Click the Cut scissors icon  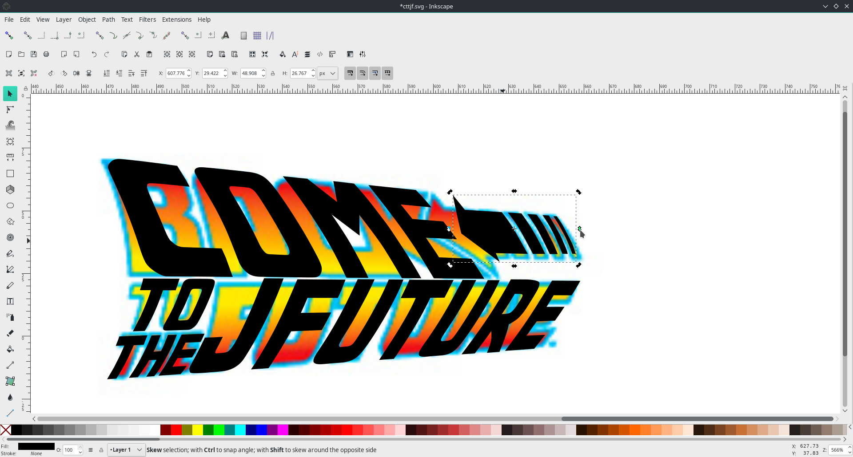(137, 54)
